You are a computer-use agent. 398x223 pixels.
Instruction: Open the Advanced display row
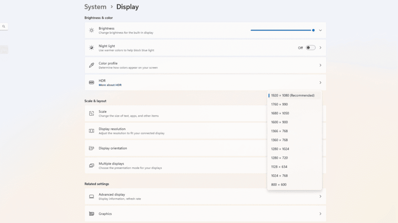click(x=205, y=196)
